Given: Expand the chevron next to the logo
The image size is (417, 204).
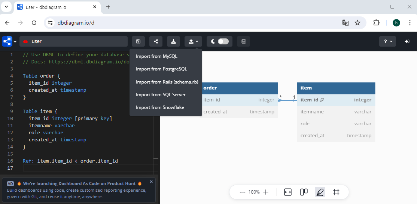Looking at the screenshot, I should coord(15,42).
